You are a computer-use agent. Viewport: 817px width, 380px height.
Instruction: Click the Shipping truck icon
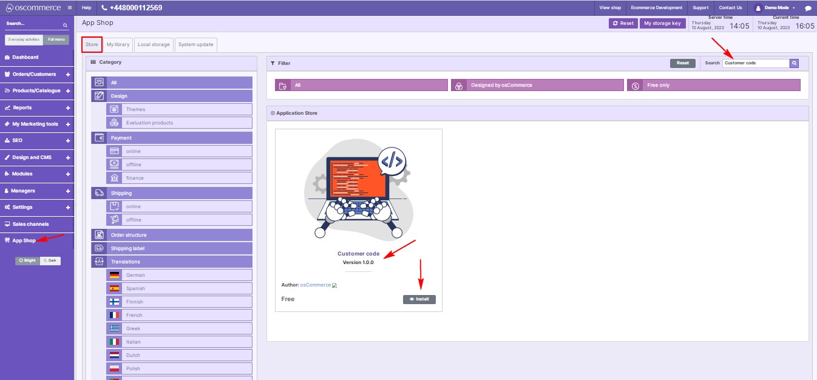coord(99,193)
